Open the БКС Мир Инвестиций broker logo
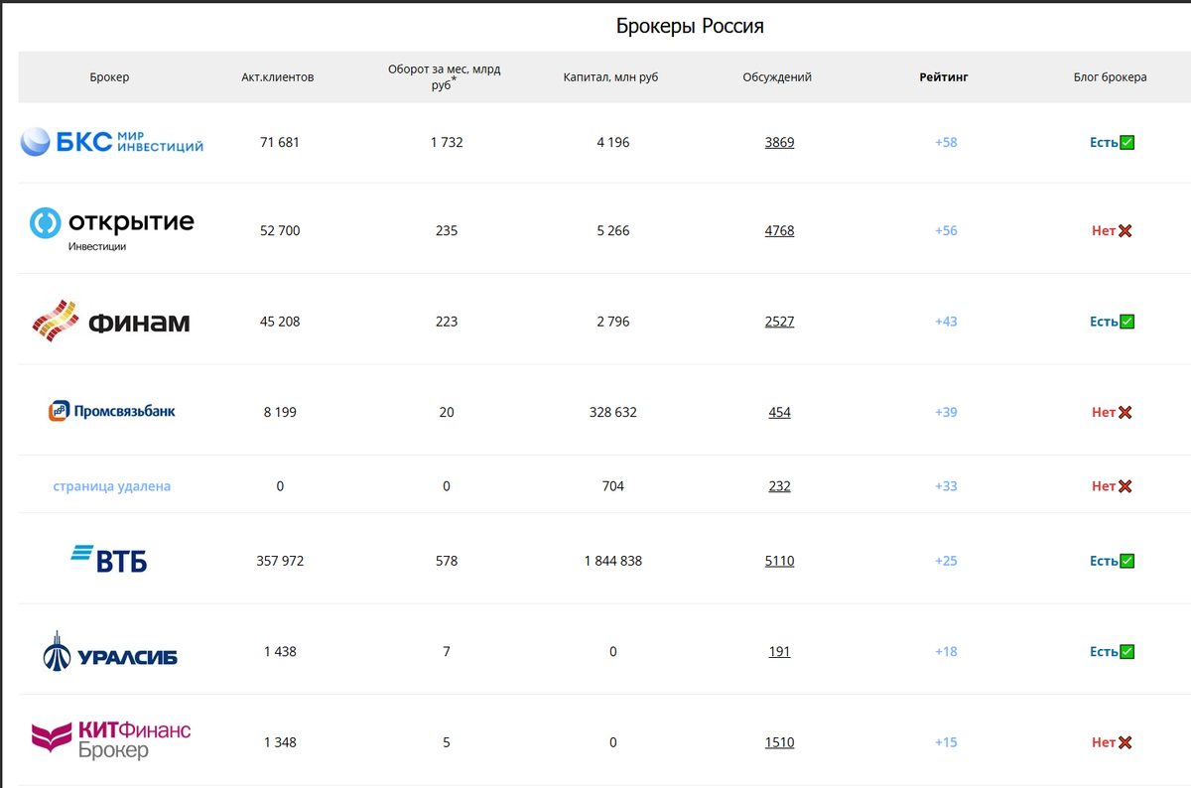The width and height of the screenshot is (1191, 788). pos(112,142)
